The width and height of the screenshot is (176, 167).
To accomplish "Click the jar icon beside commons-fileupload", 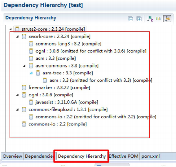I will point(24,110).
